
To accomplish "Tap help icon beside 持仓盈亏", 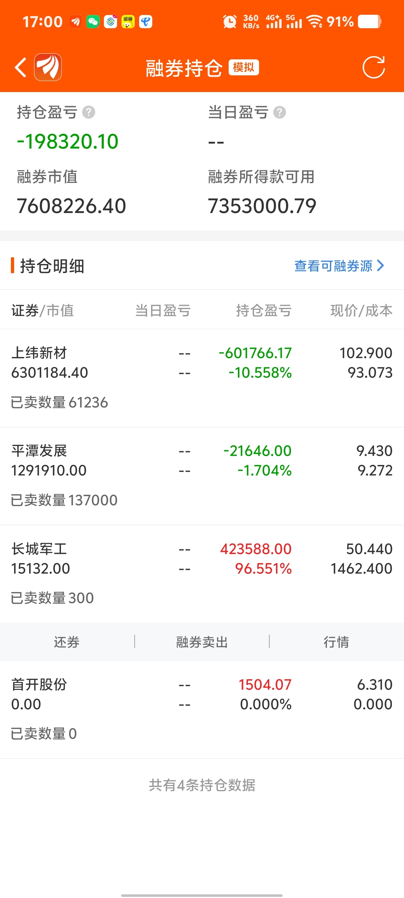I will 88,113.
